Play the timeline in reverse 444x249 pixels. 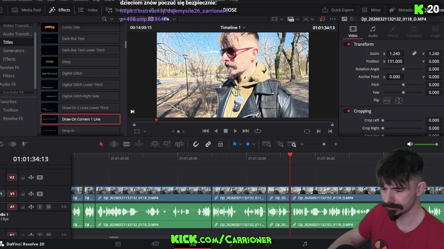216,131
